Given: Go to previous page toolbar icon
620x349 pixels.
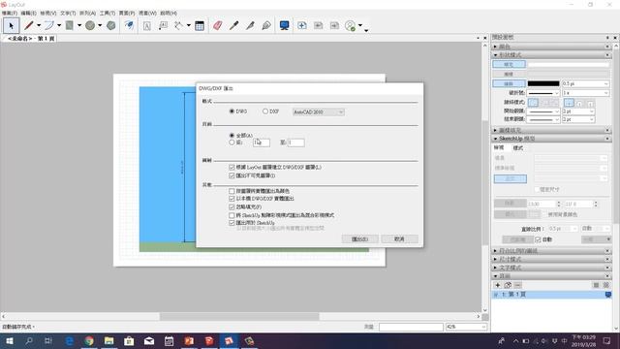Looking at the screenshot, I should click(x=319, y=26).
